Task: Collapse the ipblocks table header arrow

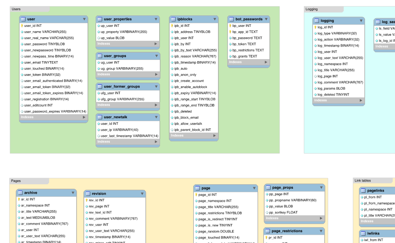Action: pyautogui.click(x=215, y=19)
